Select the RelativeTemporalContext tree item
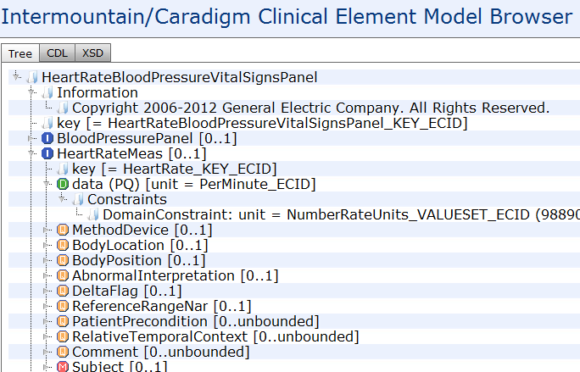The width and height of the screenshot is (580, 372). (x=215, y=336)
